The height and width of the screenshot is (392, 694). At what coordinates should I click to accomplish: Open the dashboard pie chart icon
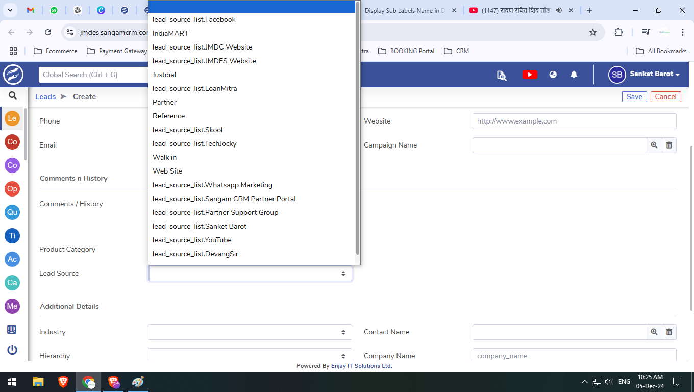click(x=553, y=75)
